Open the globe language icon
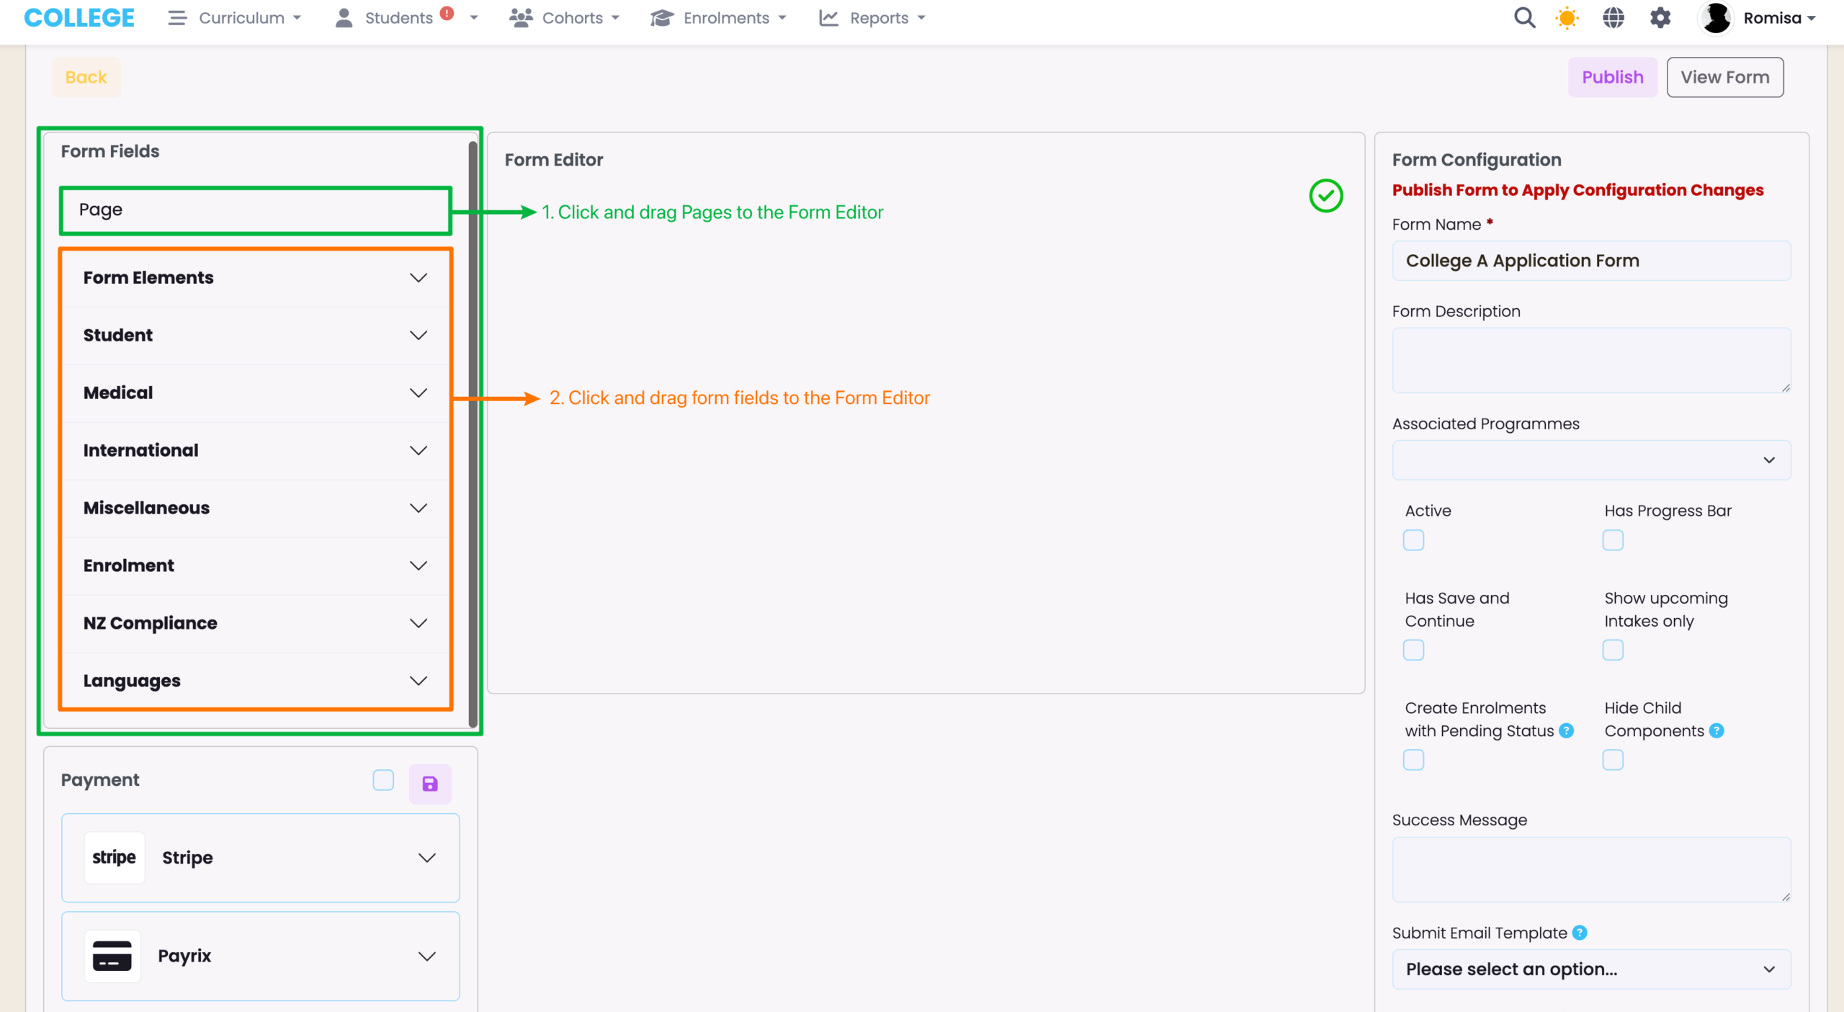1844x1012 pixels. (1613, 18)
